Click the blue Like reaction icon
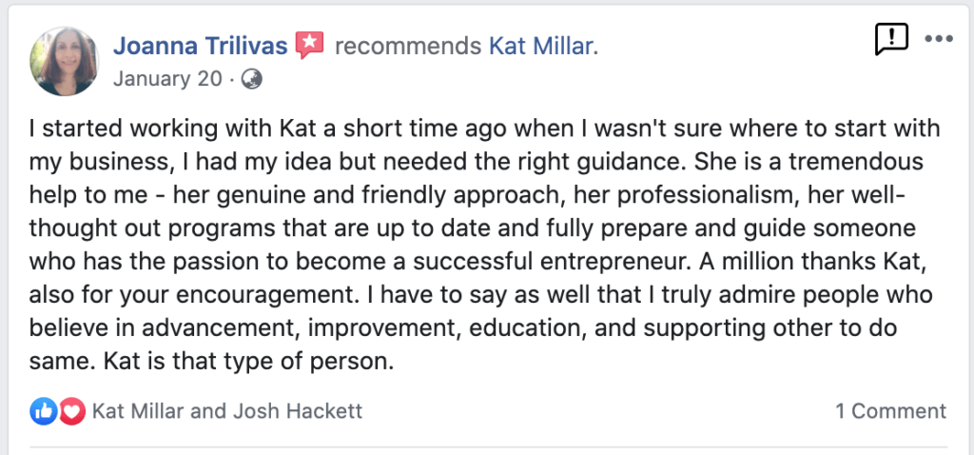 click(x=44, y=411)
